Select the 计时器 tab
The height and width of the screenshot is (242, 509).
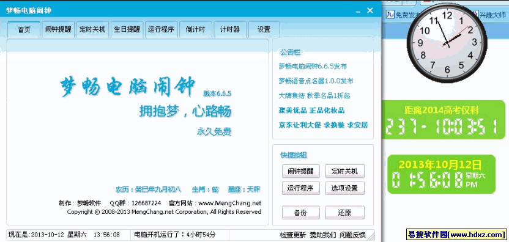click(230, 29)
